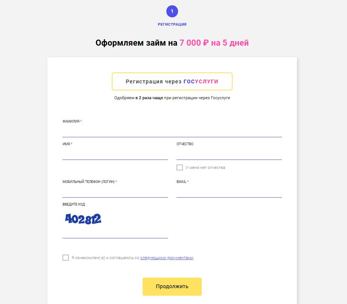Open the 'следующими документами' link

pyautogui.click(x=167, y=258)
